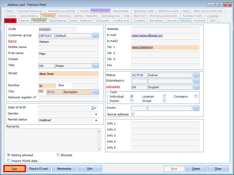The image size is (234, 175).
Task: Uncheck the Mailing allowed checkbox
Action: click(x=9, y=155)
